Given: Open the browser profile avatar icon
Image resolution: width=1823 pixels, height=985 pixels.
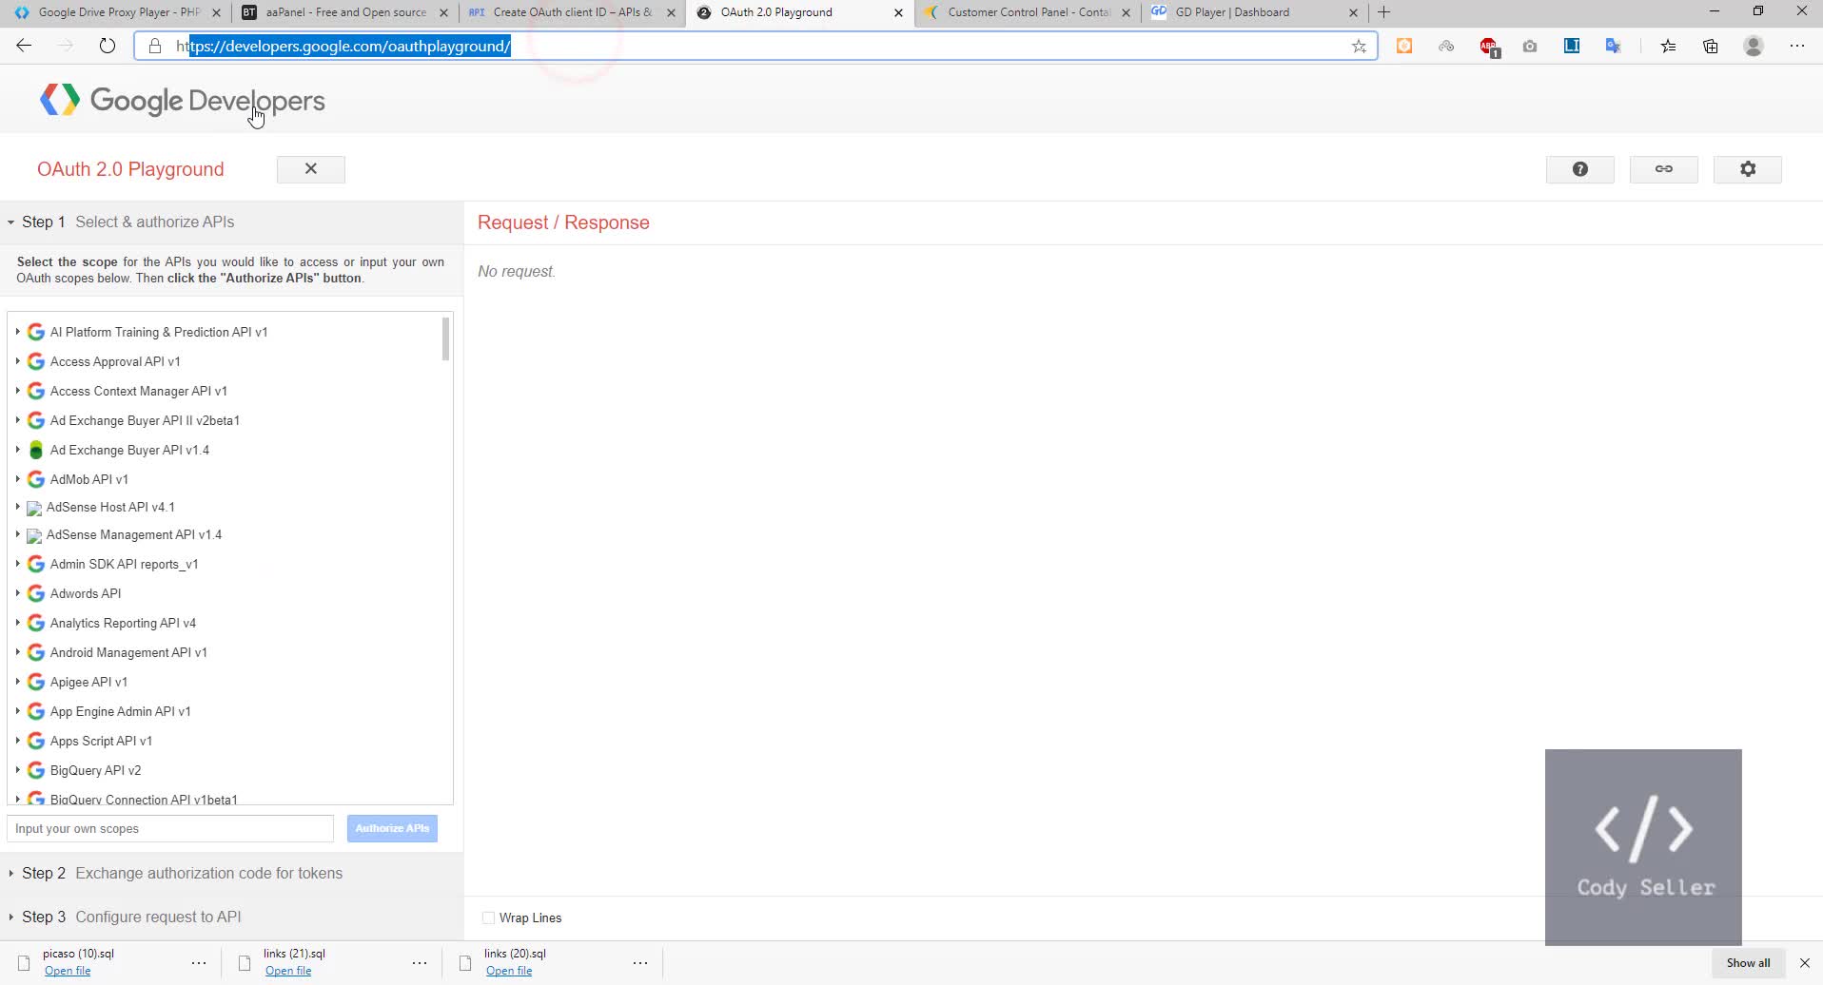Looking at the screenshot, I should click(x=1754, y=45).
